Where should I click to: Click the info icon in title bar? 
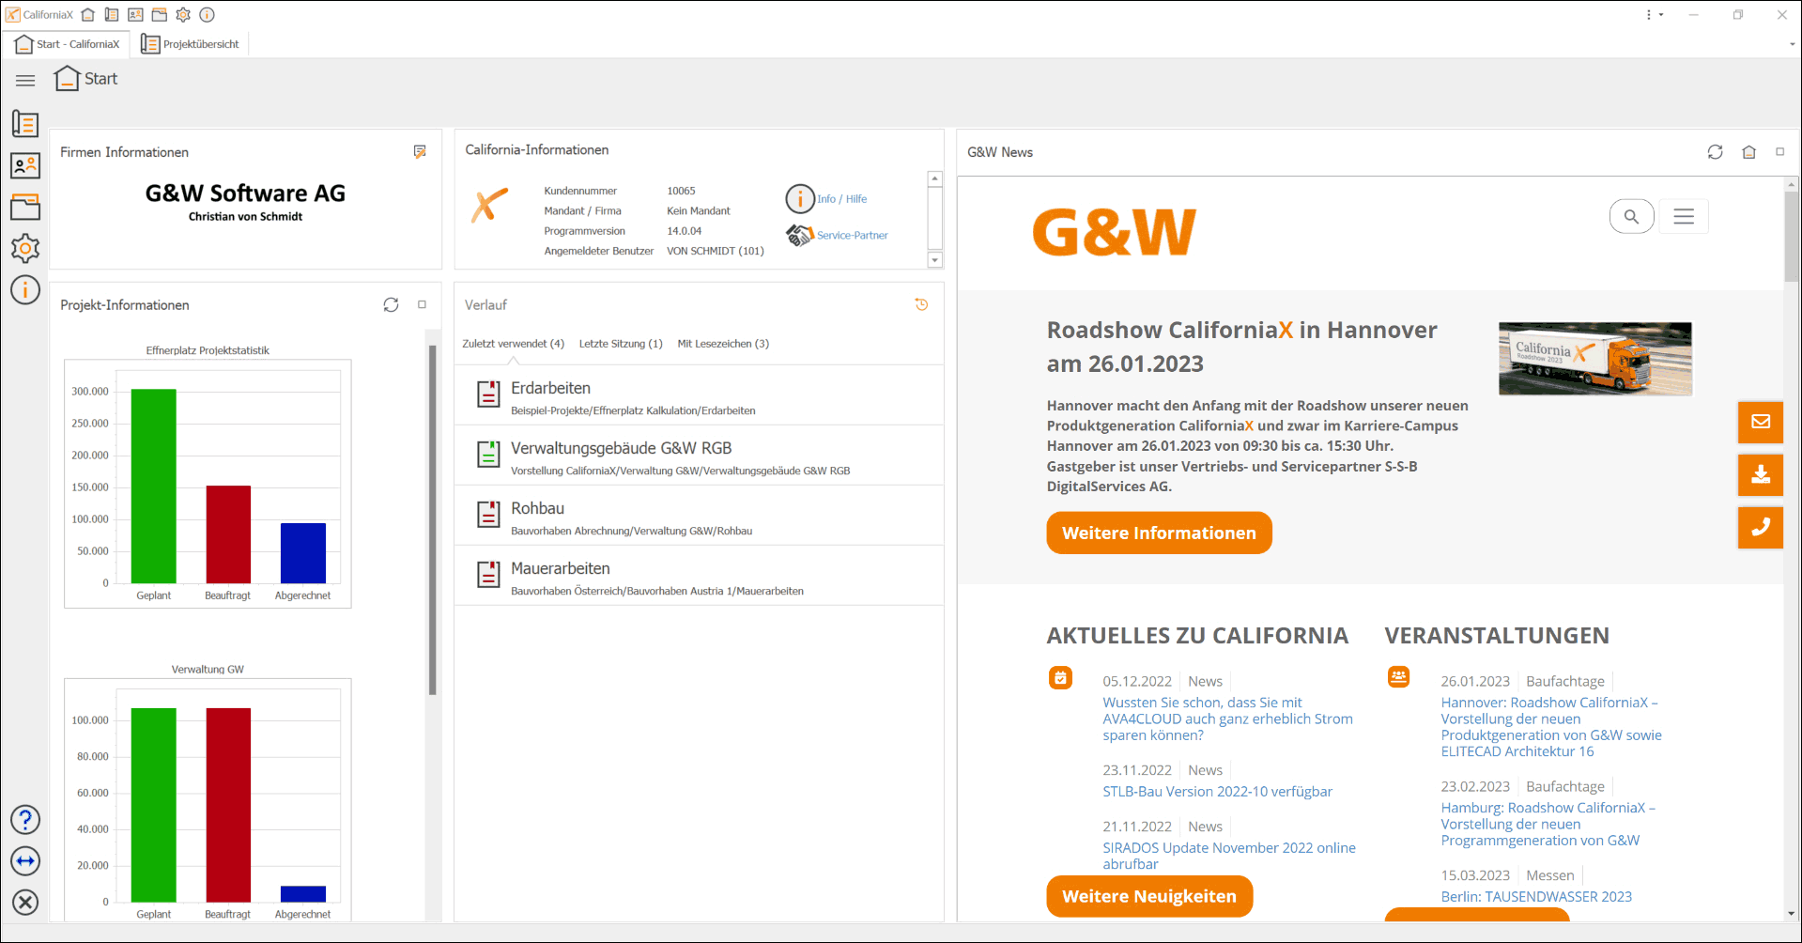(x=208, y=14)
